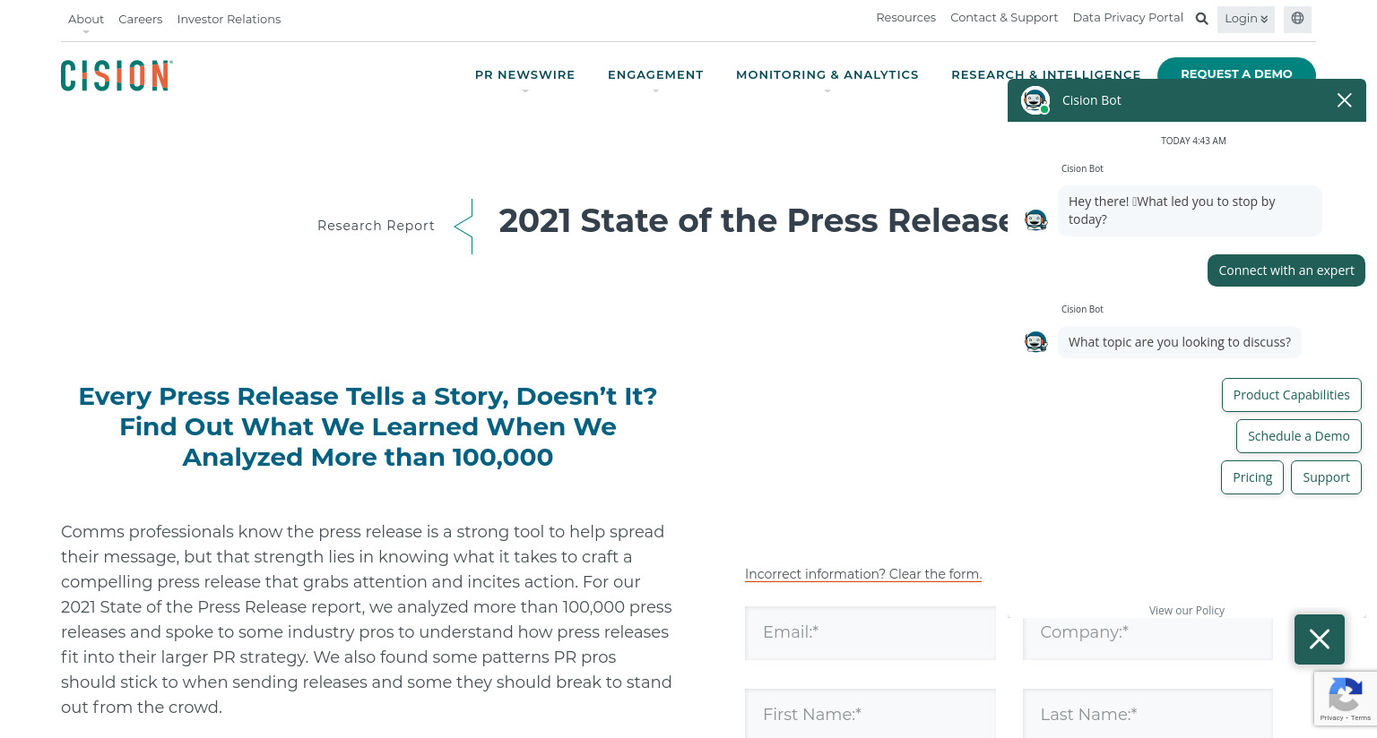The height and width of the screenshot is (738, 1377).
Task: Click the reCAPTCHA badge
Action: coord(1345,699)
